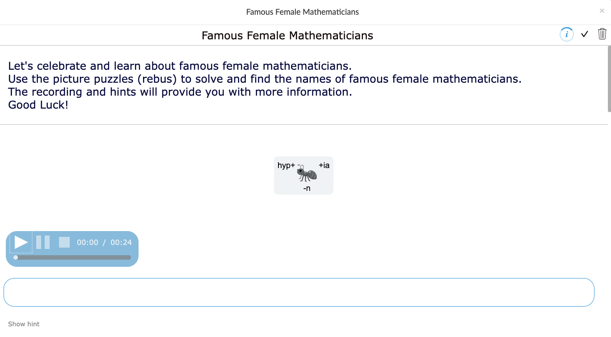Halt audio using the pause bars
This screenshot has height=337, width=611.
coord(44,242)
